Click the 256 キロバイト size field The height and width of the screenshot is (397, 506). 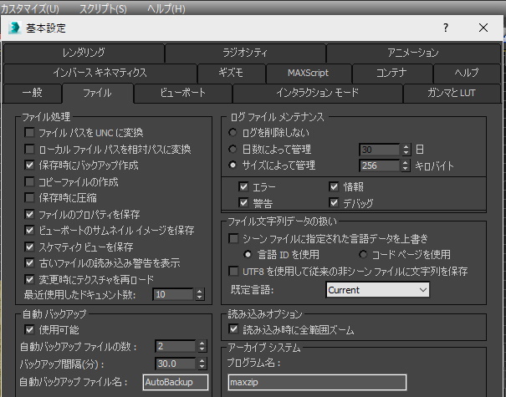[380, 165]
